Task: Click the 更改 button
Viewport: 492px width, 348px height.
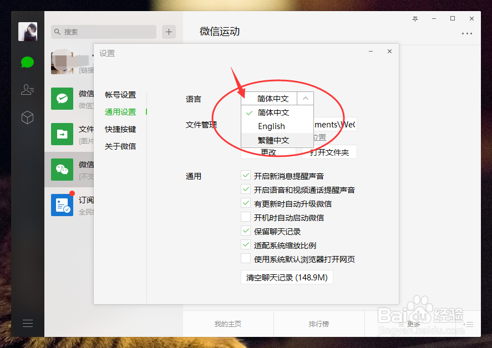Action: coord(268,152)
